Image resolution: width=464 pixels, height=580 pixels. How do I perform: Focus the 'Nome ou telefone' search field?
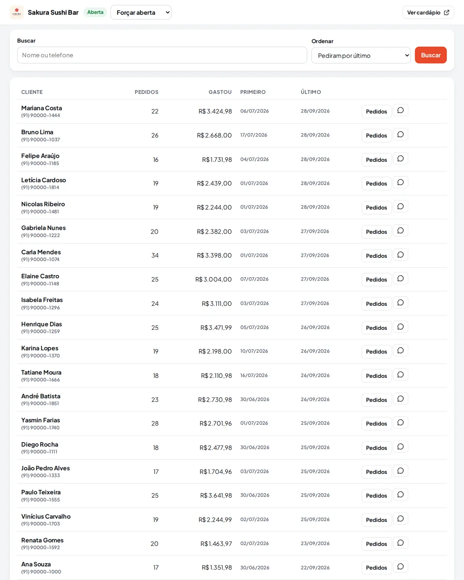pyautogui.click(x=162, y=55)
